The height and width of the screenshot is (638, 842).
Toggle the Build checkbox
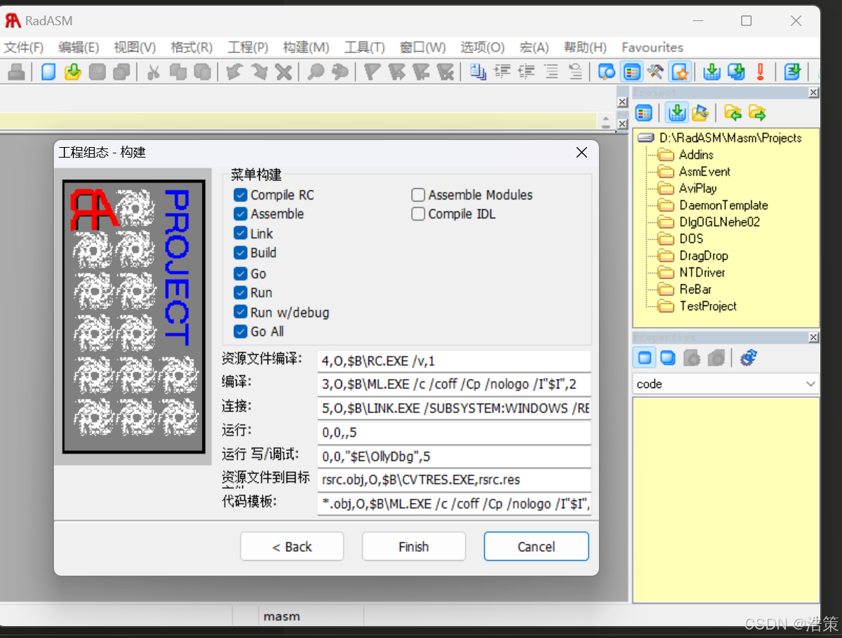tap(240, 253)
